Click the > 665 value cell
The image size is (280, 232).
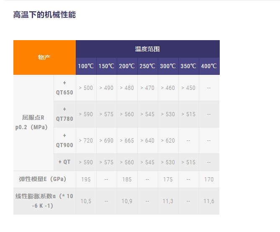pos(127,140)
